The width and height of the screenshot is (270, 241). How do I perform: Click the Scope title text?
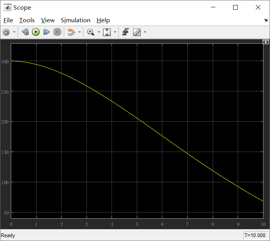(22, 8)
